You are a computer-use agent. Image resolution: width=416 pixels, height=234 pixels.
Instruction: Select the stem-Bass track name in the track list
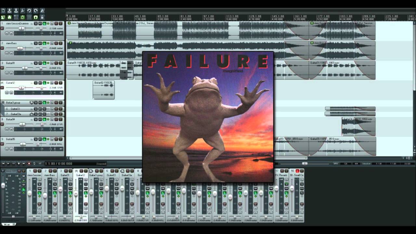click(x=11, y=43)
